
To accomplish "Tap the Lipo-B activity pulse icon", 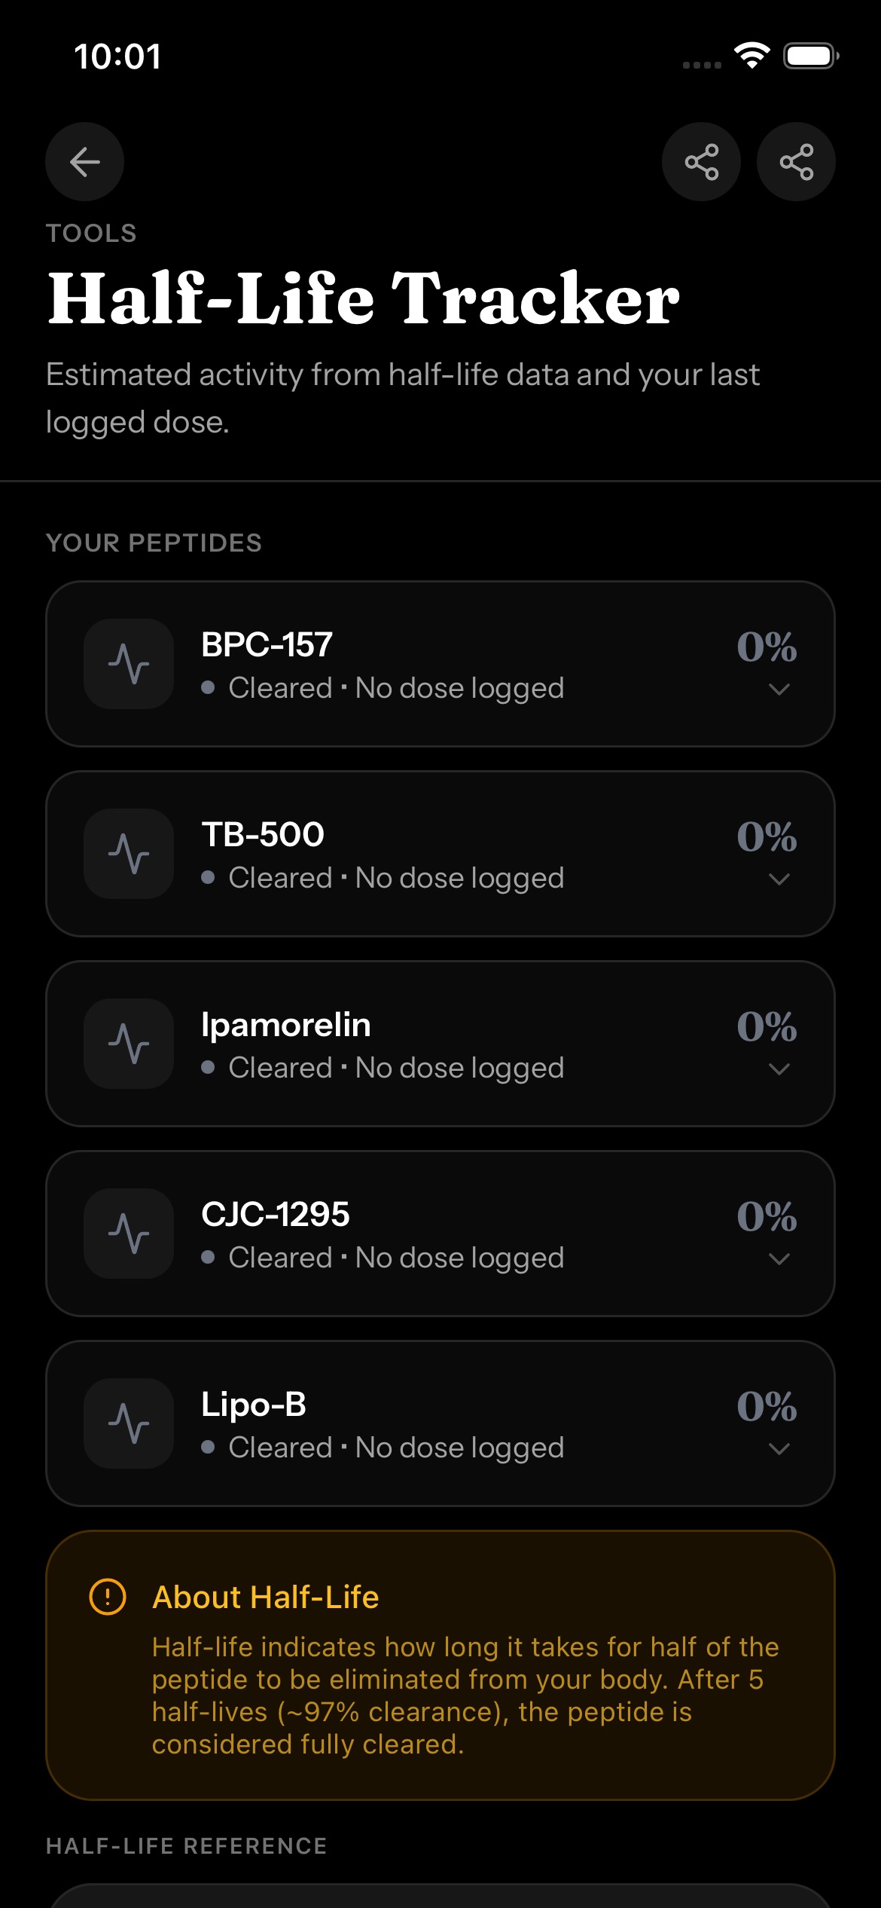I will coord(129,1423).
